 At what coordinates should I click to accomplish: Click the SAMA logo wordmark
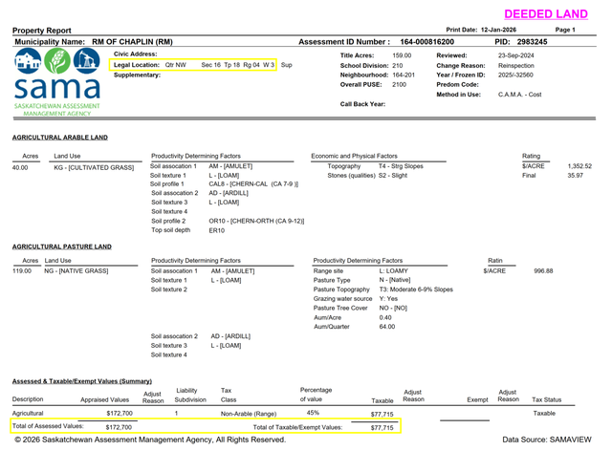click(55, 92)
